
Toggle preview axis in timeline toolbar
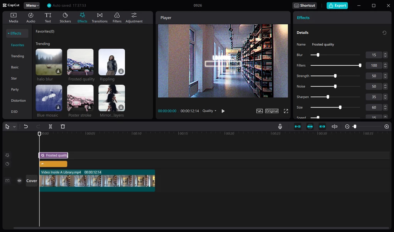[x=335, y=126]
